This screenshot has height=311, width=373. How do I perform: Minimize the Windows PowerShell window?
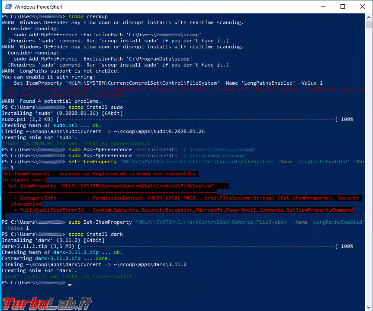point(323,6)
